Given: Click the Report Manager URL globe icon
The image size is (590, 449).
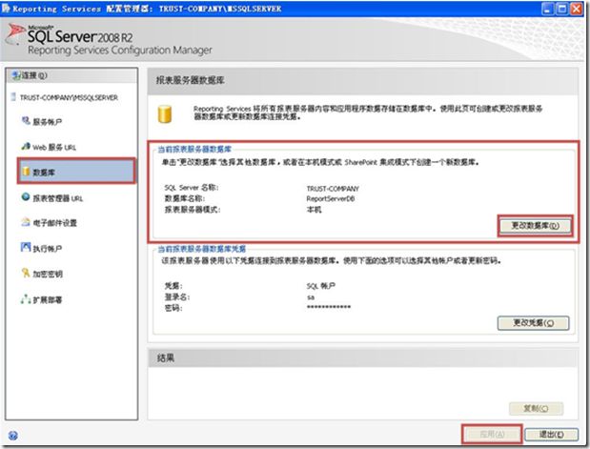Looking at the screenshot, I should 26,196.
